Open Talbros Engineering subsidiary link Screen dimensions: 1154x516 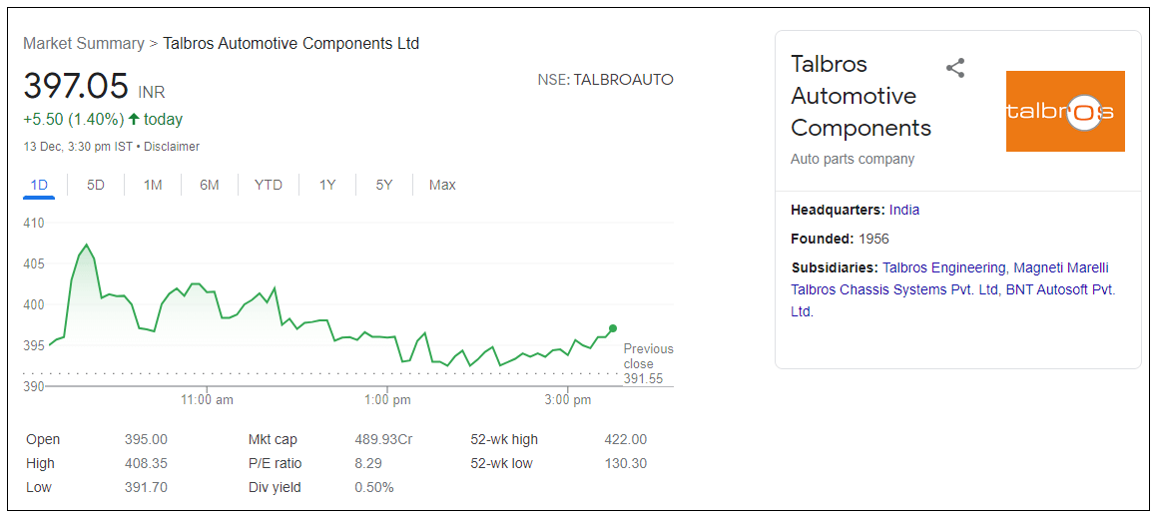[944, 267]
